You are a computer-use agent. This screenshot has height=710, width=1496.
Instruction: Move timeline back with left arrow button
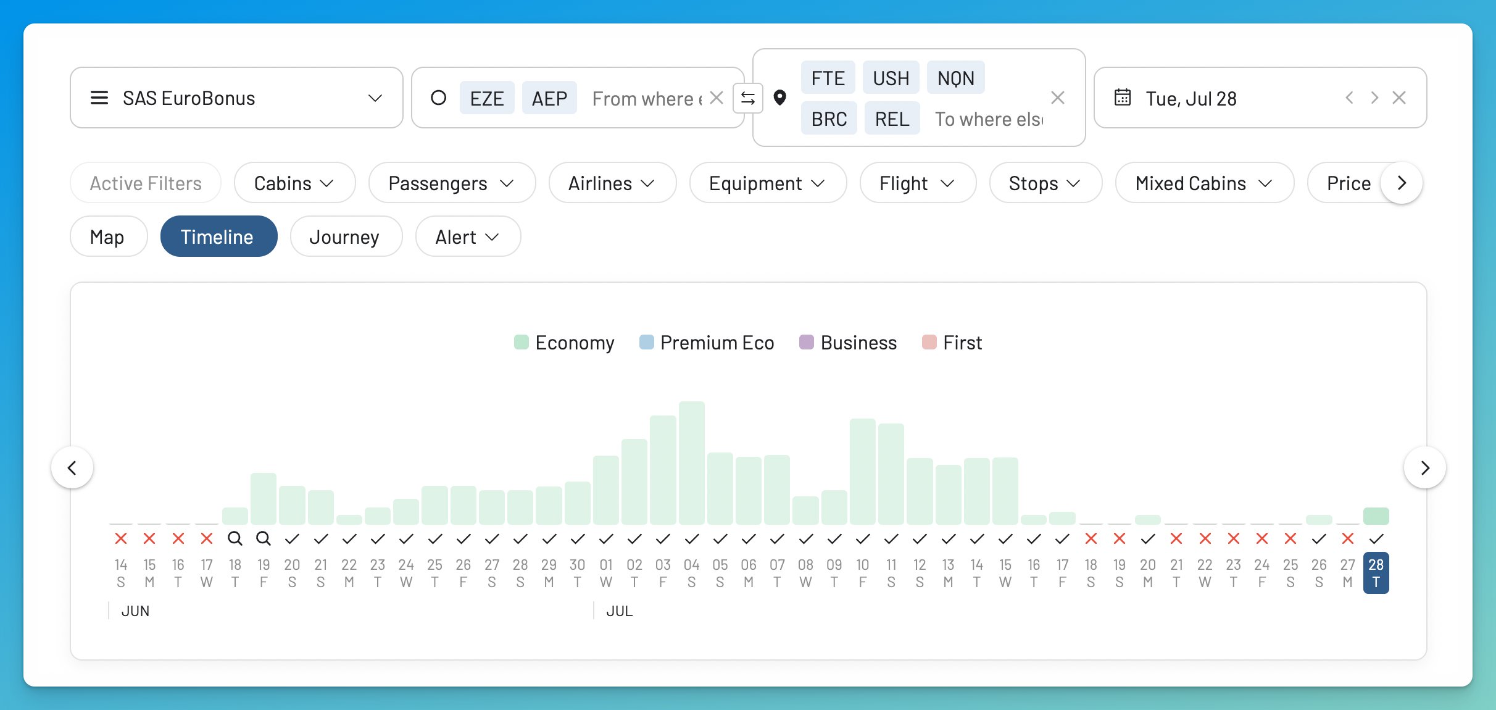click(x=72, y=467)
